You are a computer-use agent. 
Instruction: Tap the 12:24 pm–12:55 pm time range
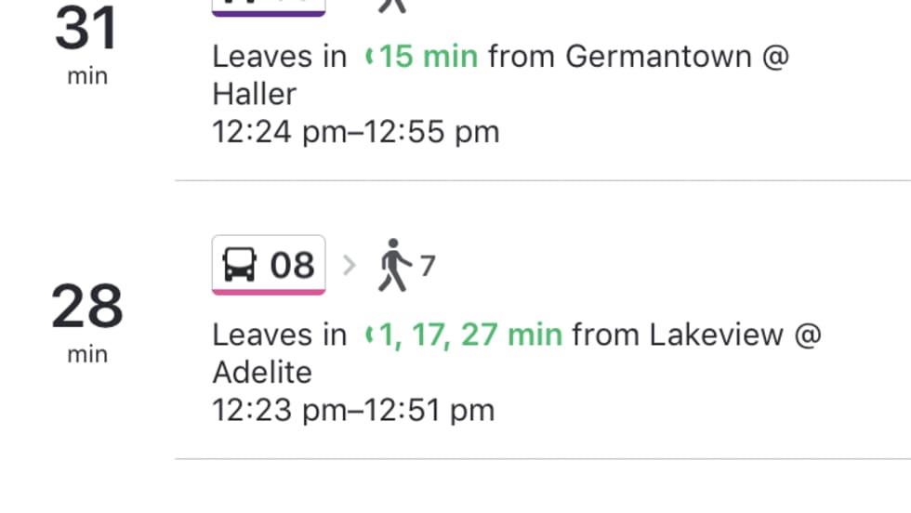356,132
